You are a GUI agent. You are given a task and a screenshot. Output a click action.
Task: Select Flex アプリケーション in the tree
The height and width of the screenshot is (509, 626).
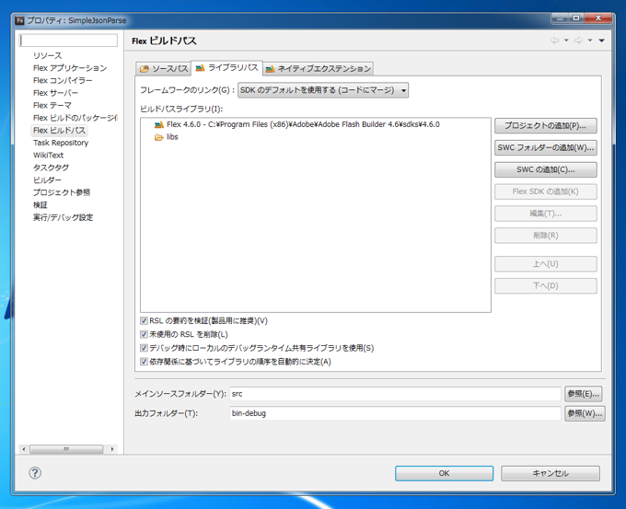point(70,68)
